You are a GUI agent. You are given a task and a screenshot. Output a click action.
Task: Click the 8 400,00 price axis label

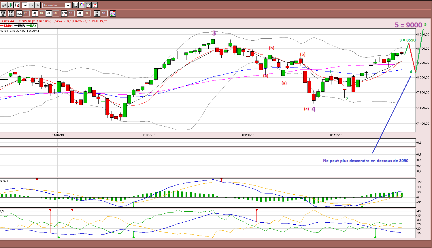coord(424,48)
